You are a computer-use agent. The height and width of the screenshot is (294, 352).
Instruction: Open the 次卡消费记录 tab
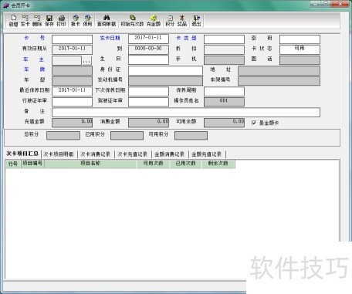point(95,154)
